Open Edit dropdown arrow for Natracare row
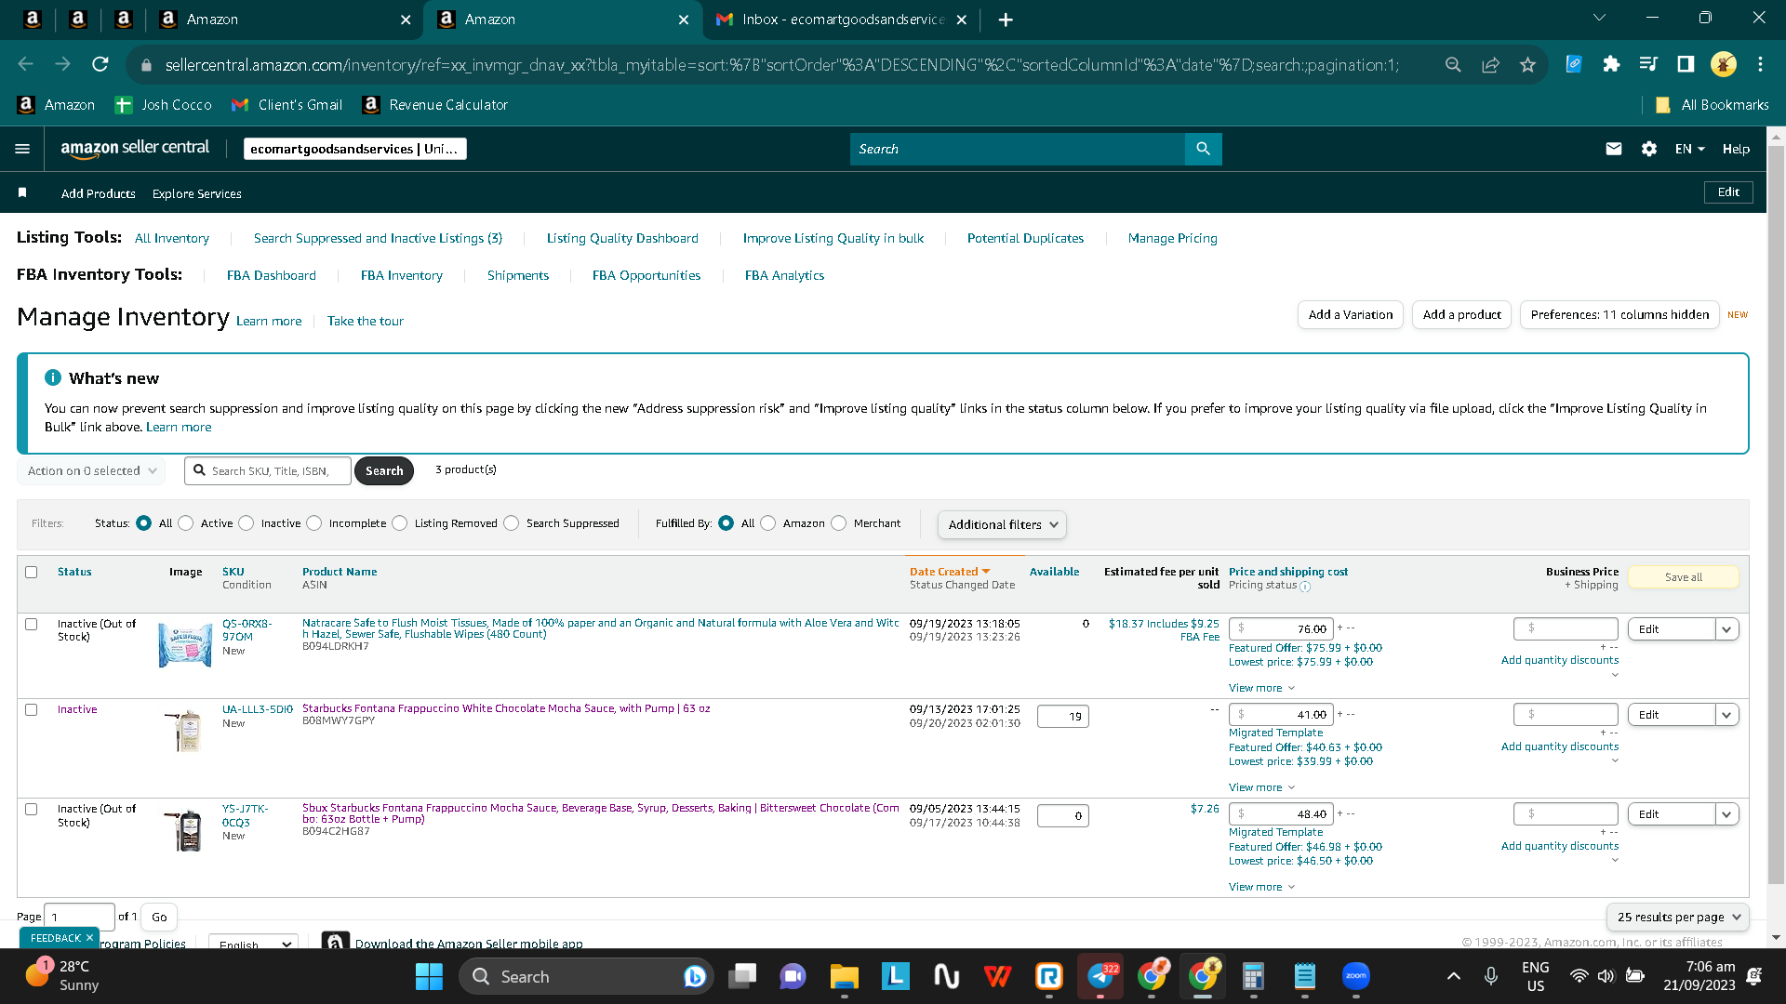The width and height of the screenshot is (1786, 1004). (1726, 629)
